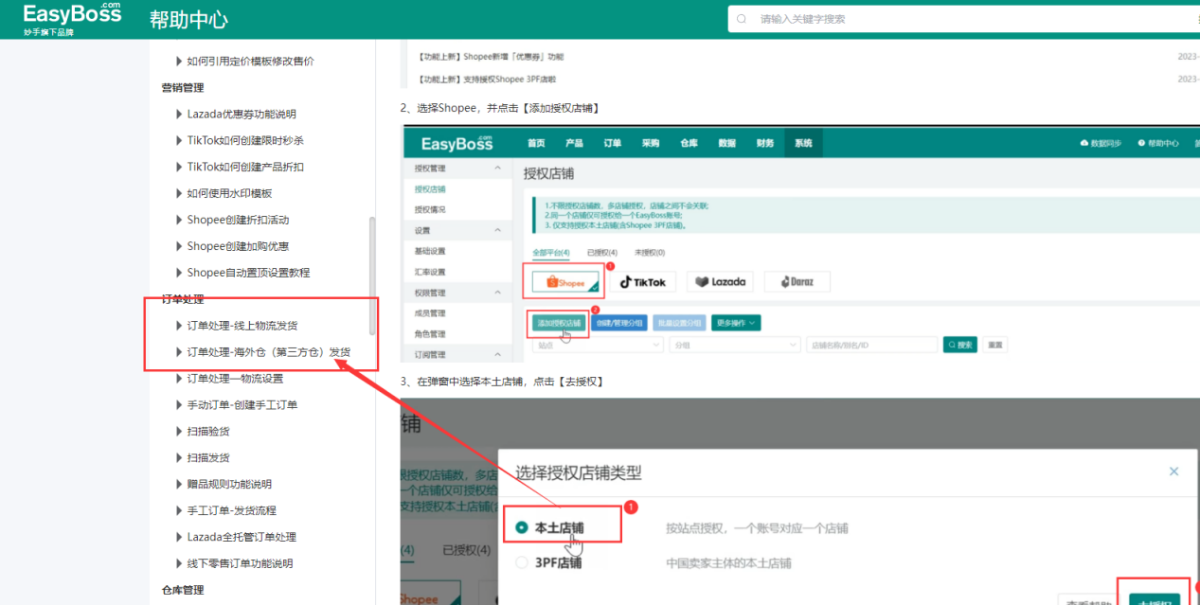Switch to the 全部平台(4) tab

550,253
